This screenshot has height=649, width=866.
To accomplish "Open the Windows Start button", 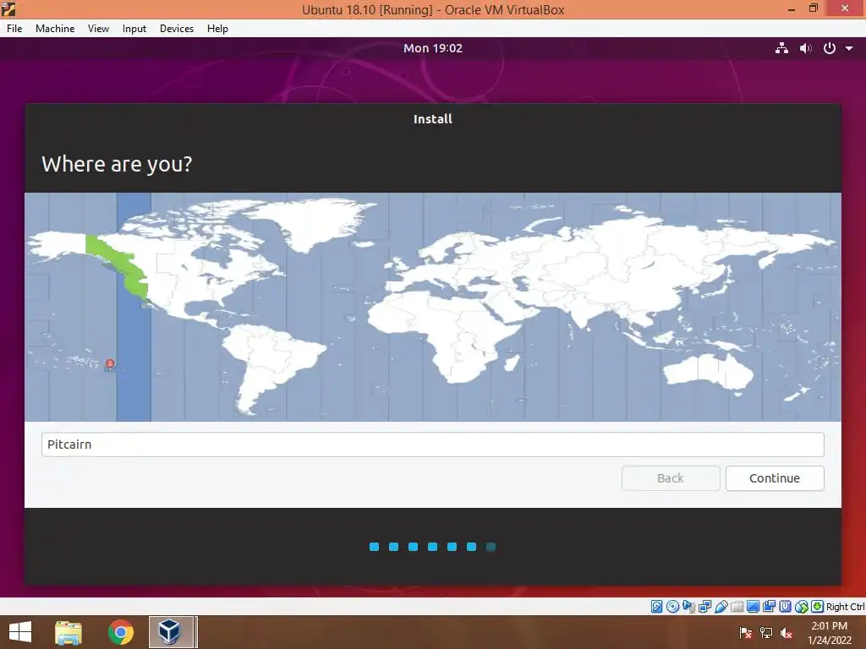I will (x=20, y=632).
